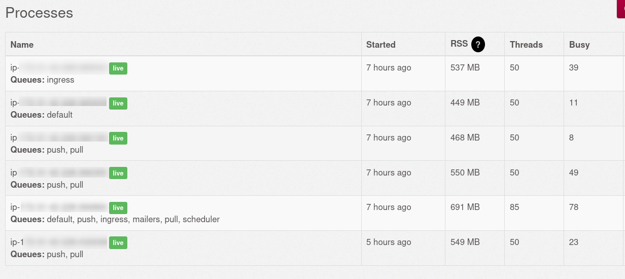Click the live badge on the 691 MB process

click(118, 207)
